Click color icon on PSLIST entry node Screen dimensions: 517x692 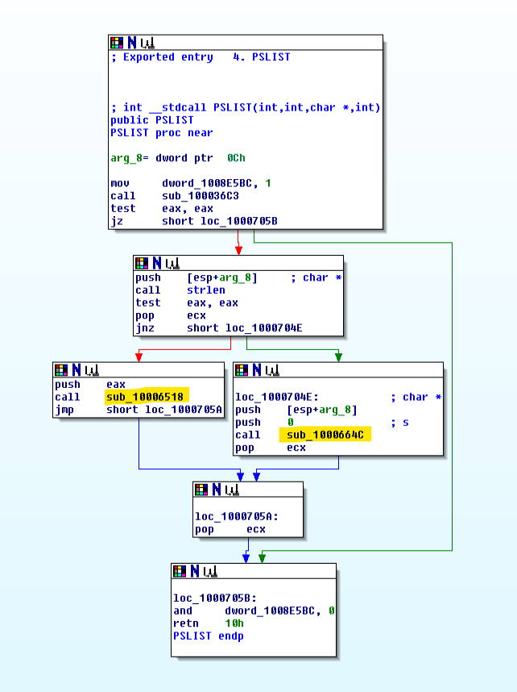117,43
